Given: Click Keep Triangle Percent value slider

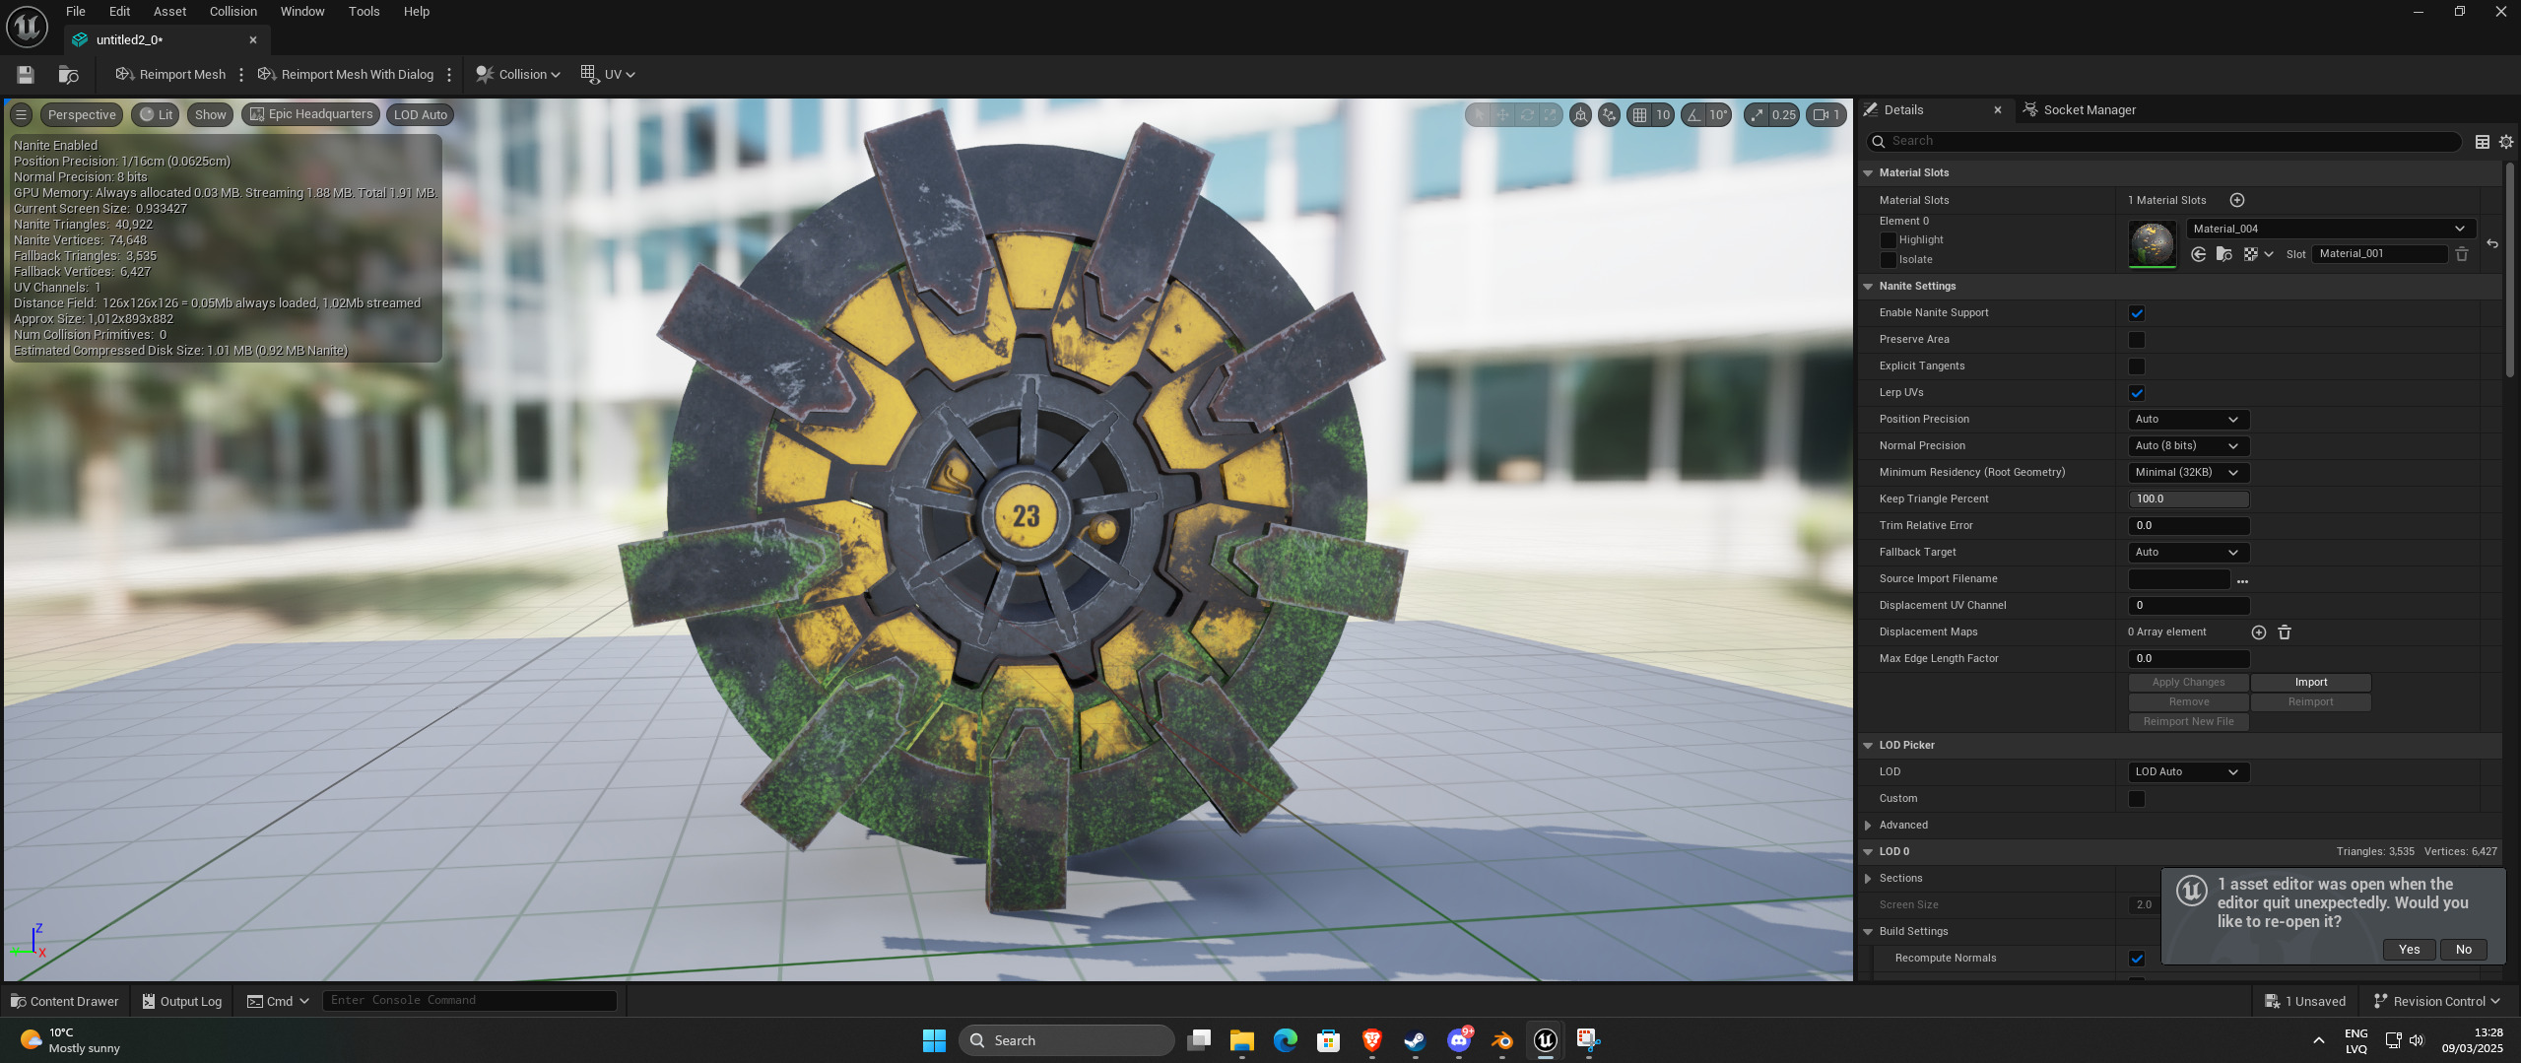Looking at the screenshot, I should (x=2188, y=499).
